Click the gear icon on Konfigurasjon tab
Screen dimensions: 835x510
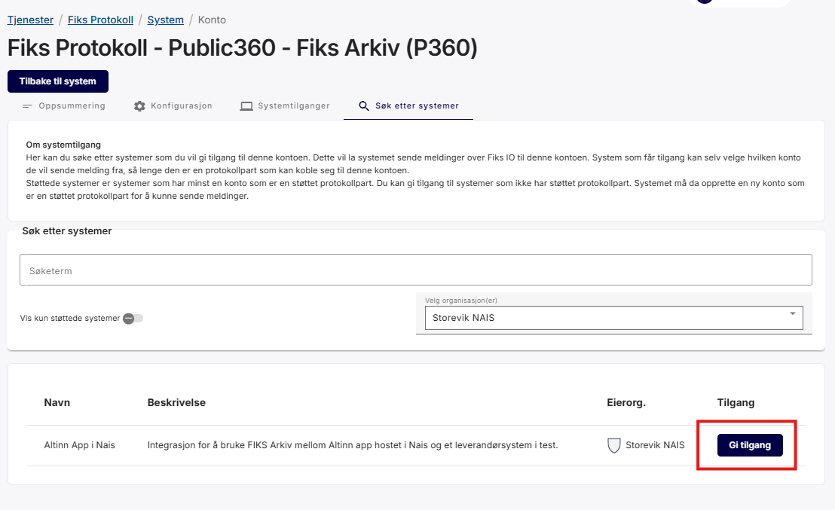(x=139, y=105)
